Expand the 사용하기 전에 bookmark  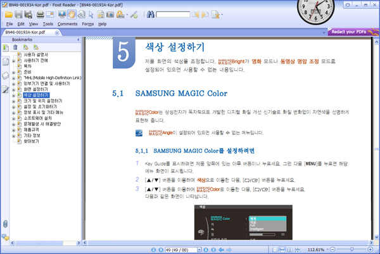[x=13, y=61]
